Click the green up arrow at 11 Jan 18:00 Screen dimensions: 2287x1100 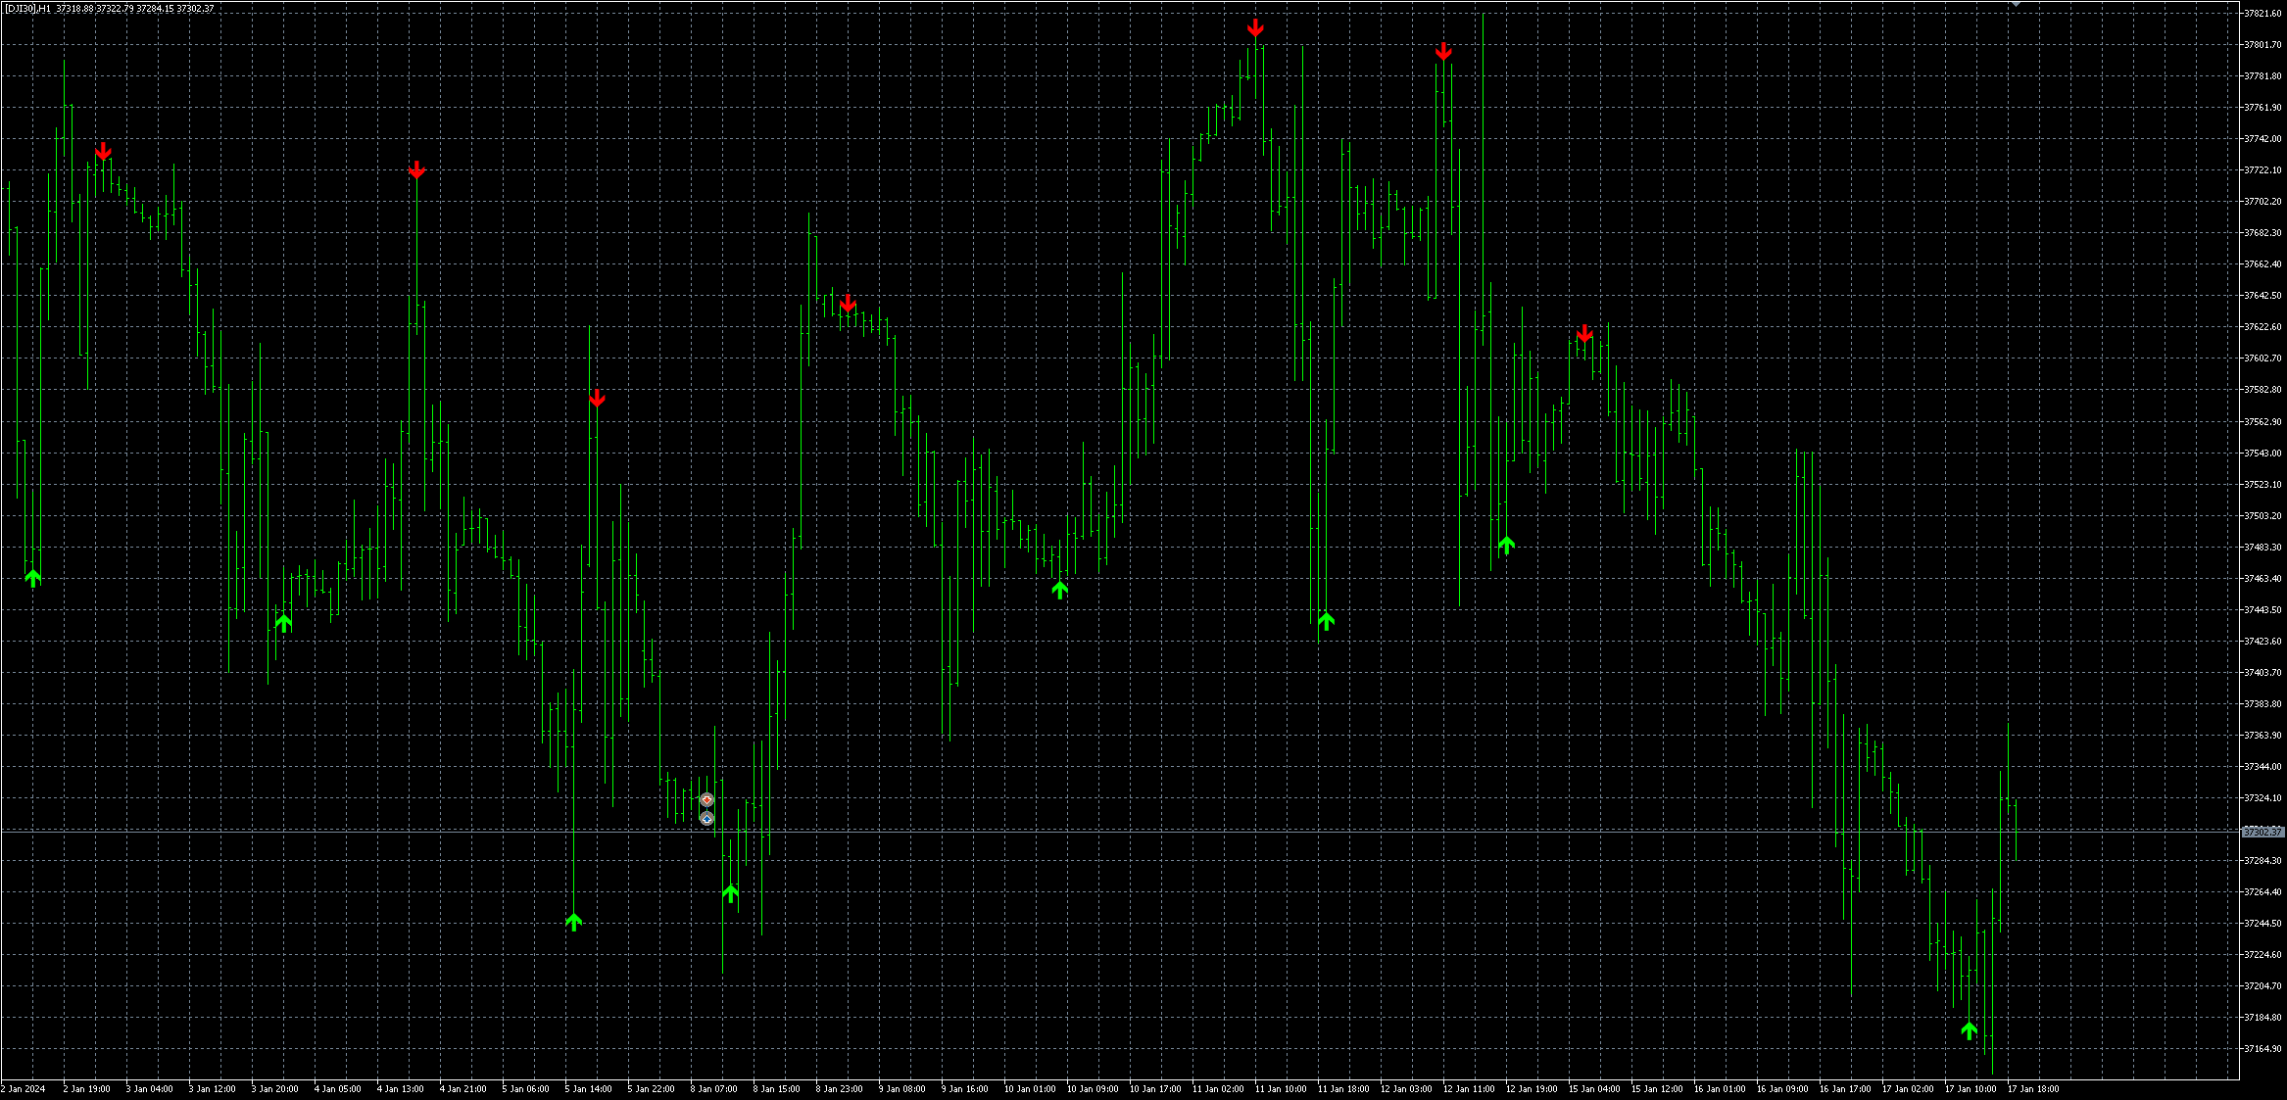click(x=1327, y=621)
